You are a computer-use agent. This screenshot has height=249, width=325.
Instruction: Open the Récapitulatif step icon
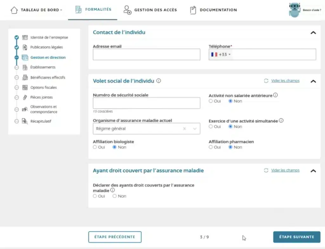pos(25,121)
